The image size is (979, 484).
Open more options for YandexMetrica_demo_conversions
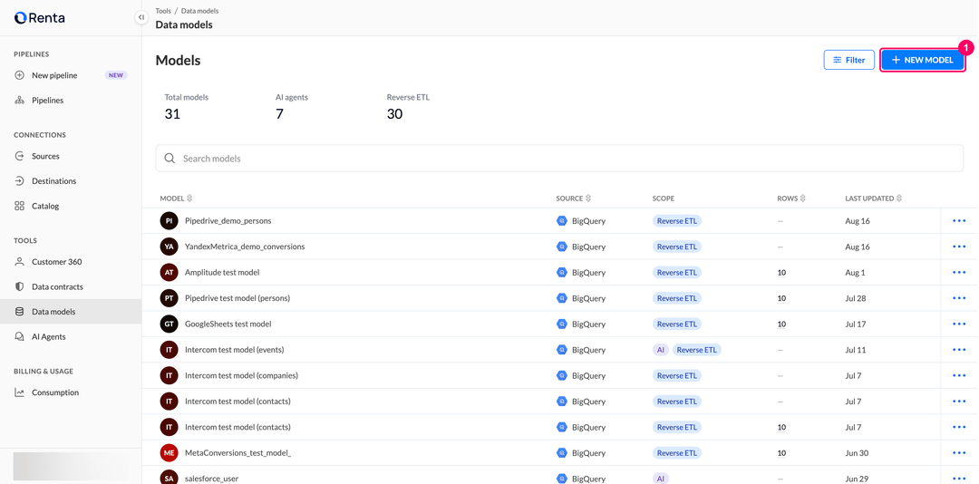[959, 247]
